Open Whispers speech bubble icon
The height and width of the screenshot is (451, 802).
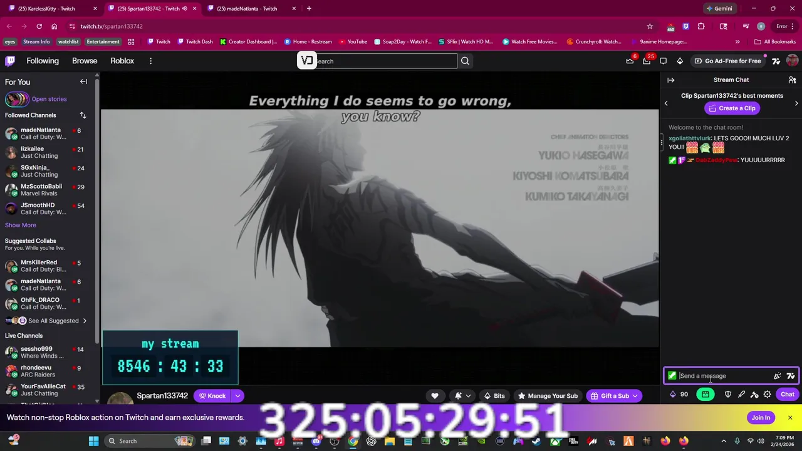[x=664, y=61]
